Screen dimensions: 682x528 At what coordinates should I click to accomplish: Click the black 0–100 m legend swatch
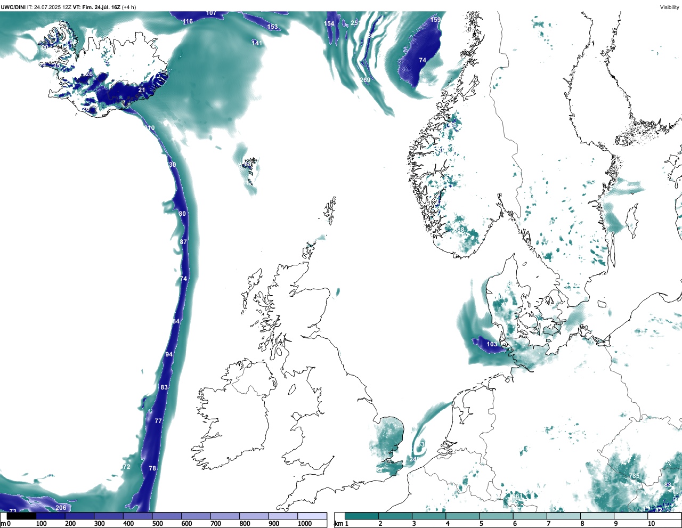pos(22,516)
